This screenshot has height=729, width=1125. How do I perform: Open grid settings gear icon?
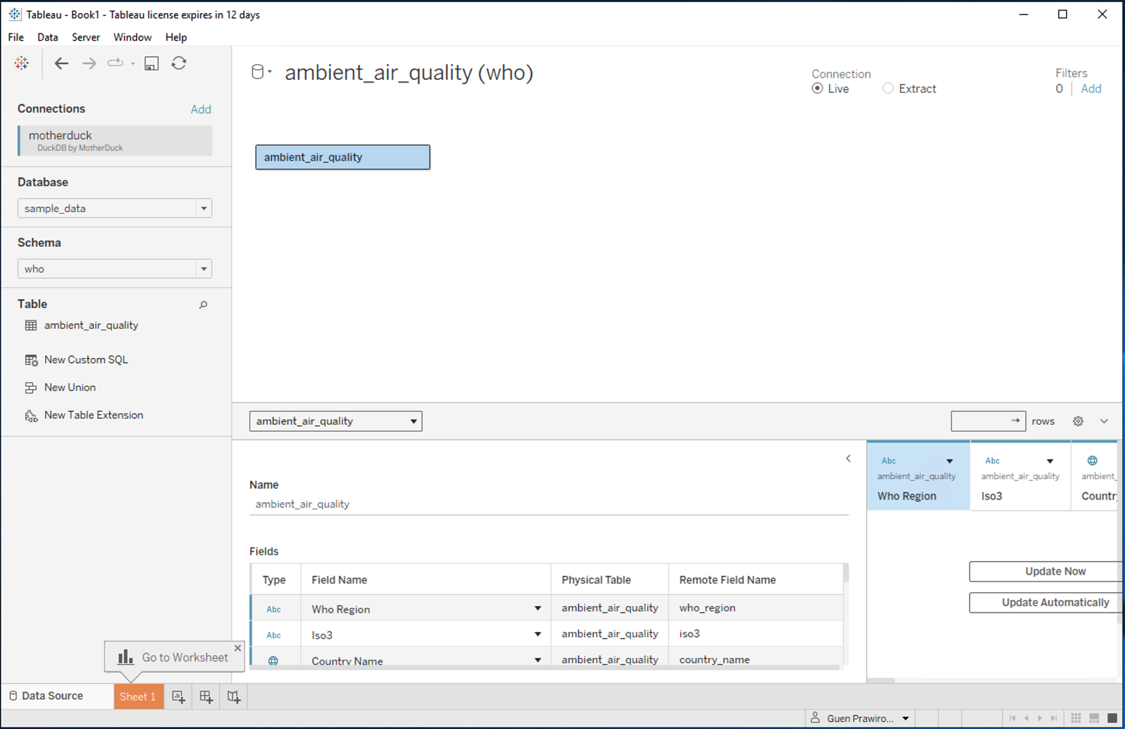coord(1078,421)
